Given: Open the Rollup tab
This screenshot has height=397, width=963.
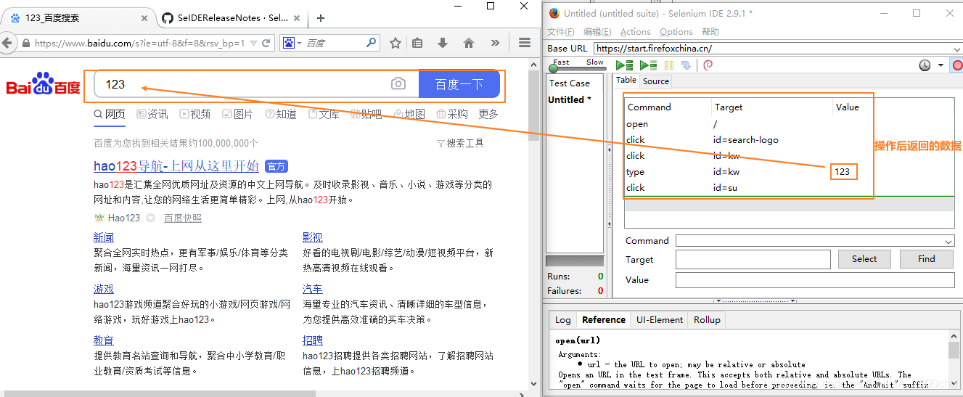Looking at the screenshot, I should [707, 319].
